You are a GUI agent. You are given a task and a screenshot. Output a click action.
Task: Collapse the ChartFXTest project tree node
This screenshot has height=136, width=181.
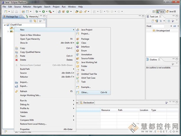tap(5, 25)
